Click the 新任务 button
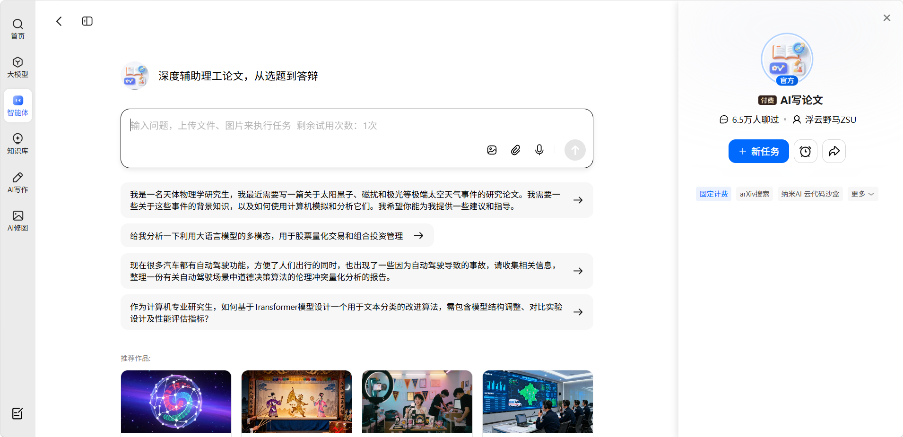The image size is (903, 437). 758,151
